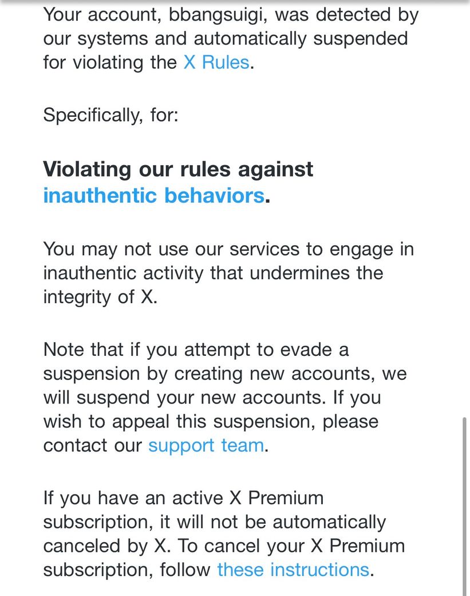Click the "Specifically, for:" line
Viewport: 470px width, 596px height.
coord(110,115)
